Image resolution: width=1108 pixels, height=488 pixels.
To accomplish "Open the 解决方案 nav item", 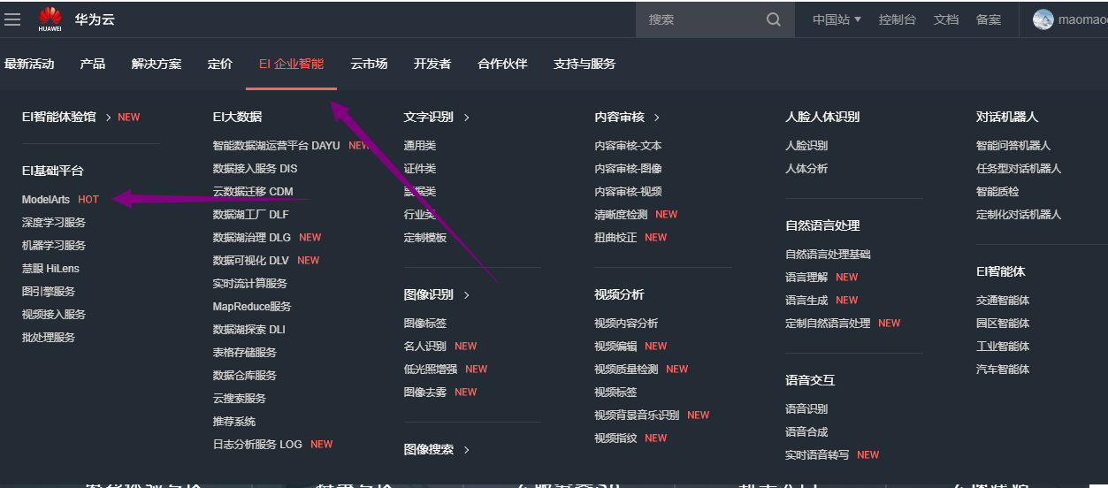I will pyautogui.click(x=157, y=64).
